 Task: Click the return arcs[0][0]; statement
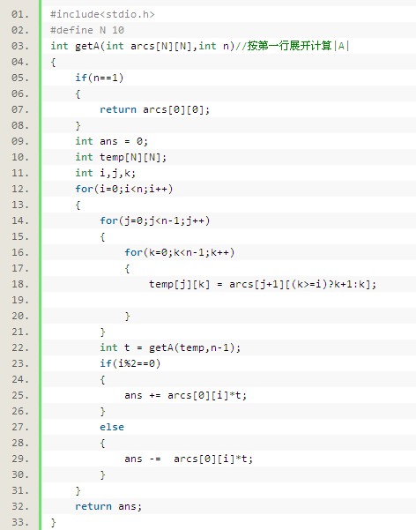pos(155,109)
